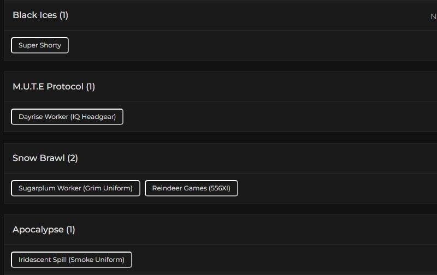Click the (1) count beside M.U.T.E Protocol

point(91,87)
